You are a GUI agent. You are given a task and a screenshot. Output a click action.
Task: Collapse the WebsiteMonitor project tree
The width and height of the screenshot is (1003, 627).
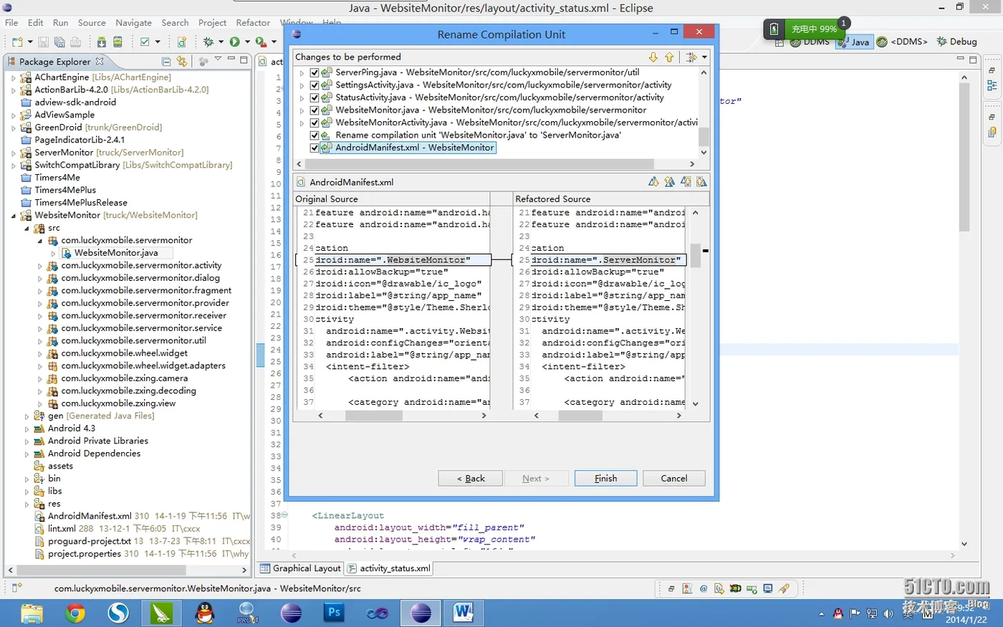pyautogui.click(x=14, y=216)
